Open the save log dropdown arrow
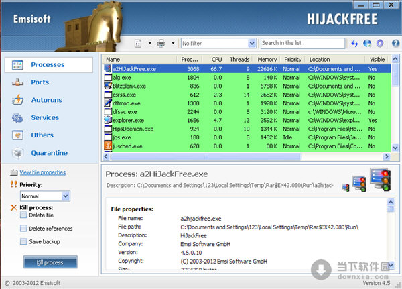The image size is (402, 289). click(149, 43)
